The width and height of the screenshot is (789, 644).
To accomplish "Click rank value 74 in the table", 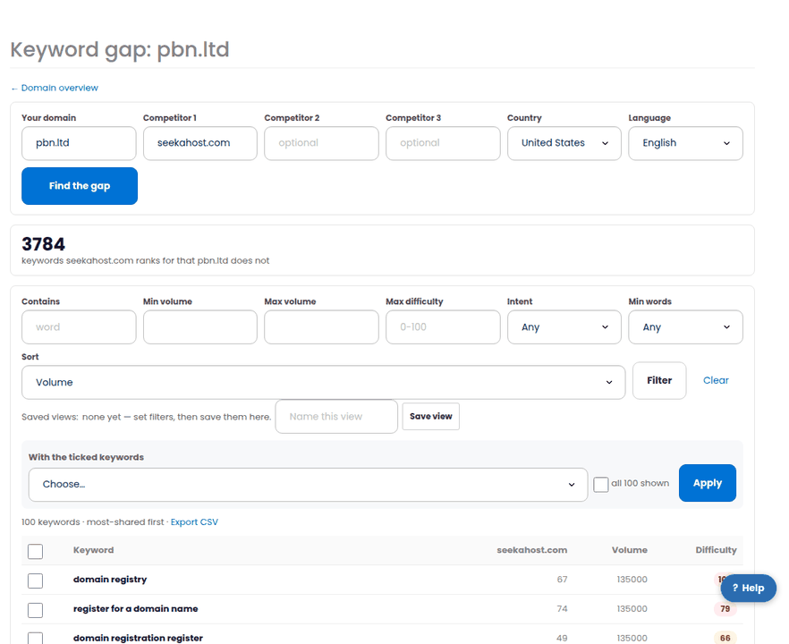I will [562, 609].
